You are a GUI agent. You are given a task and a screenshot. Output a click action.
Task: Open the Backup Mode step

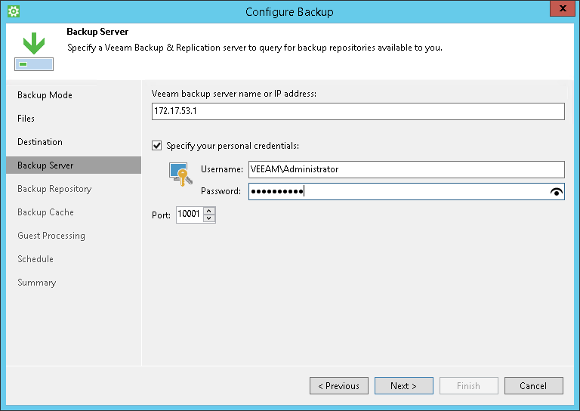pyautogui.click(x=45, y=95)
